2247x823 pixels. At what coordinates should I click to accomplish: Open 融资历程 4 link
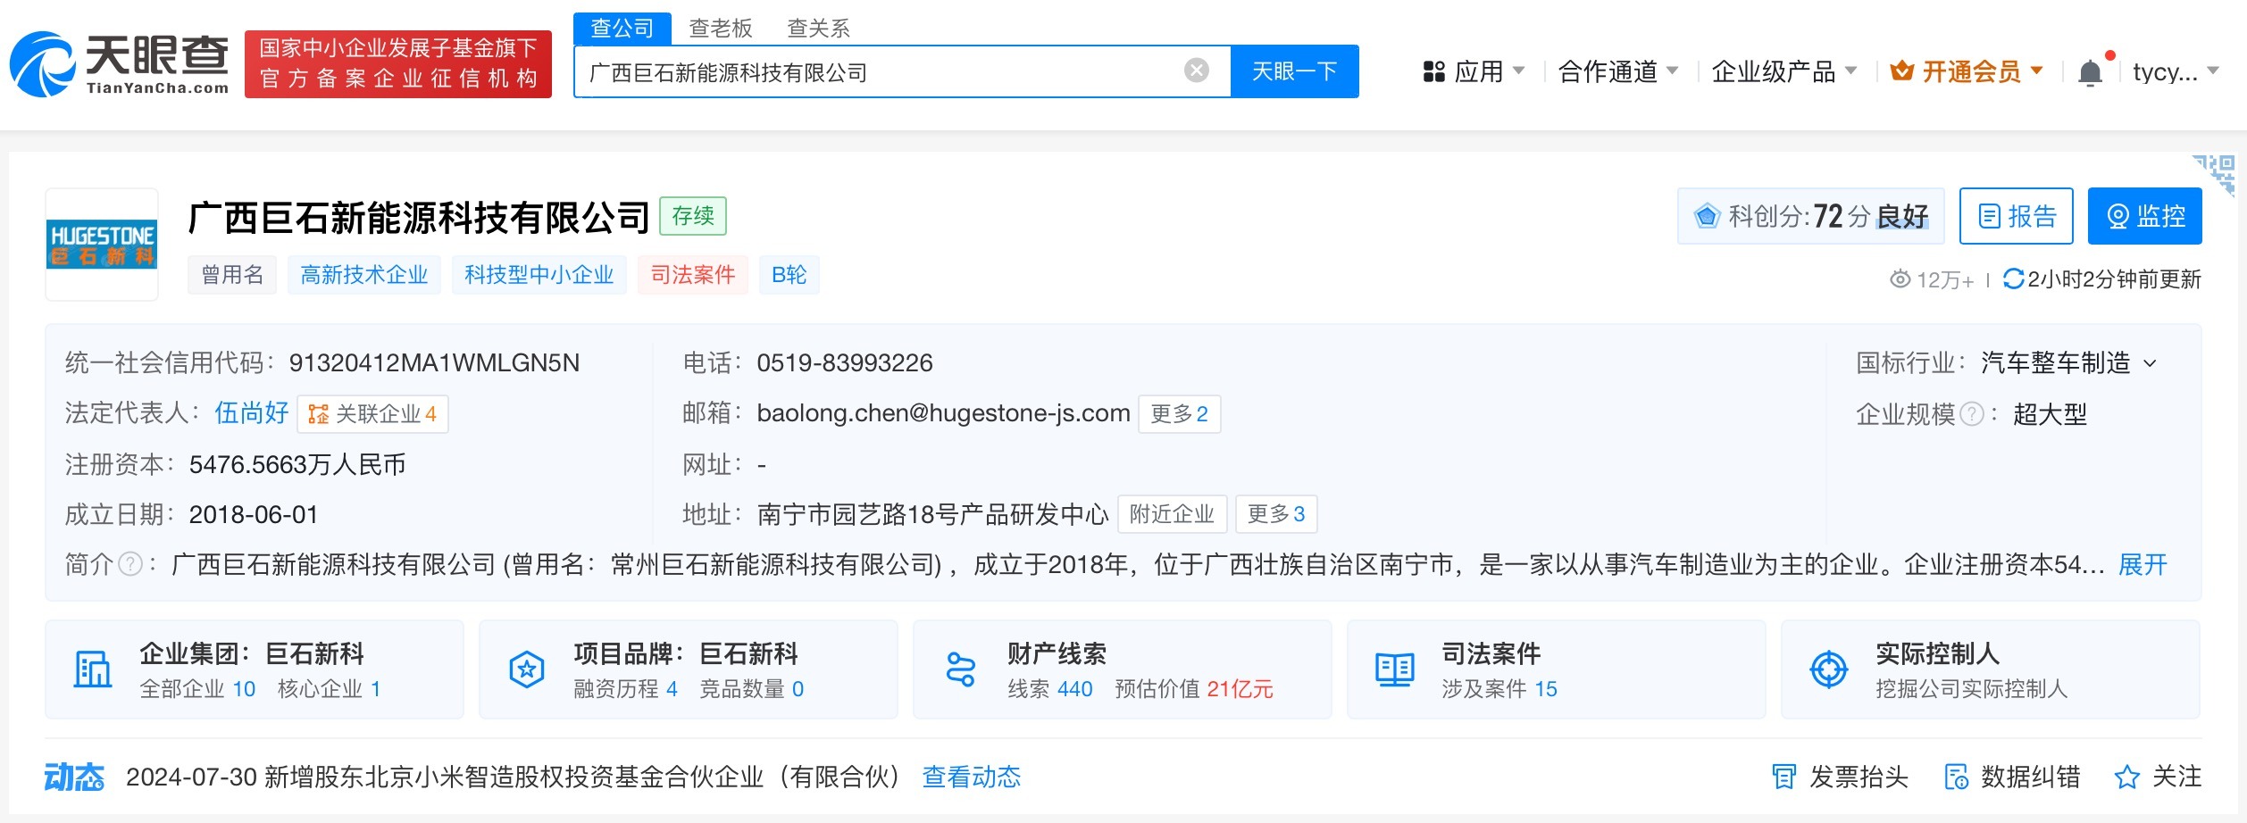tap(626, 689)
